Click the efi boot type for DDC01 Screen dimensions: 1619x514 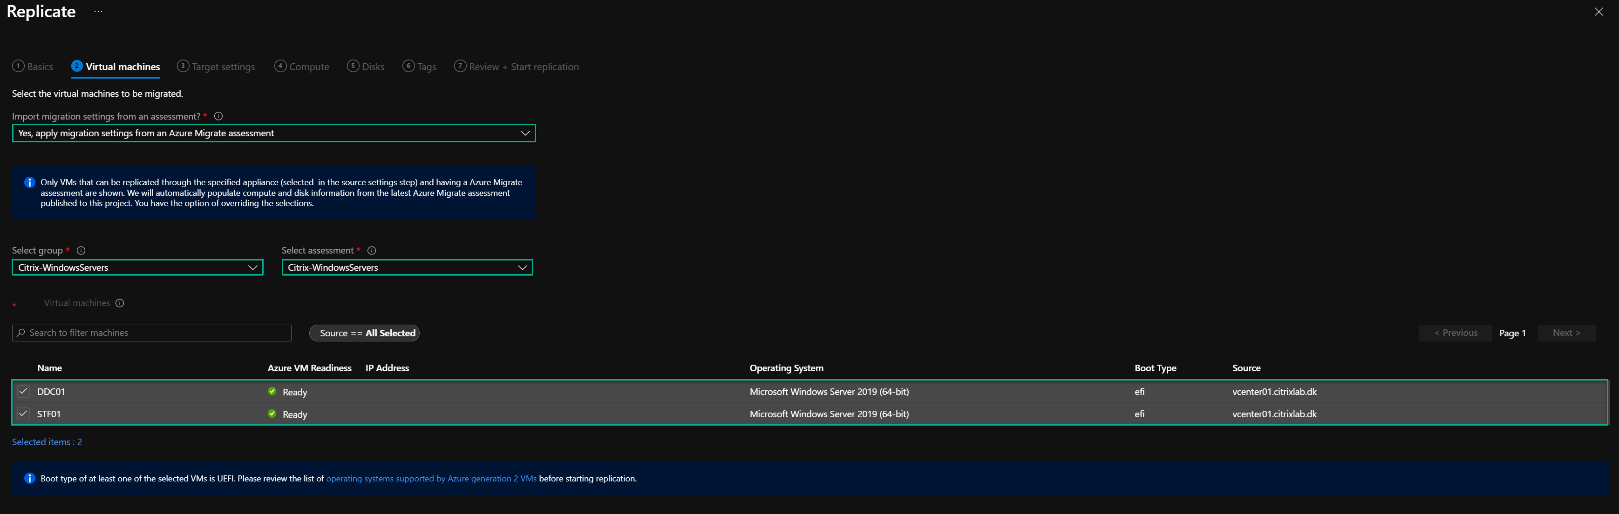(x=1139, y=392)
